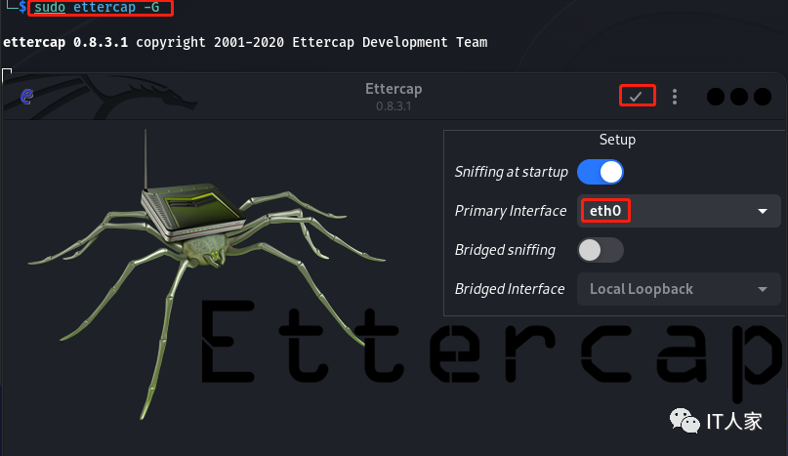Screen dimensions: 788x456
Task: Open the Bridged Interface Local Loopback dropdown
Action: pyautogui.click(x=679, y=289)
